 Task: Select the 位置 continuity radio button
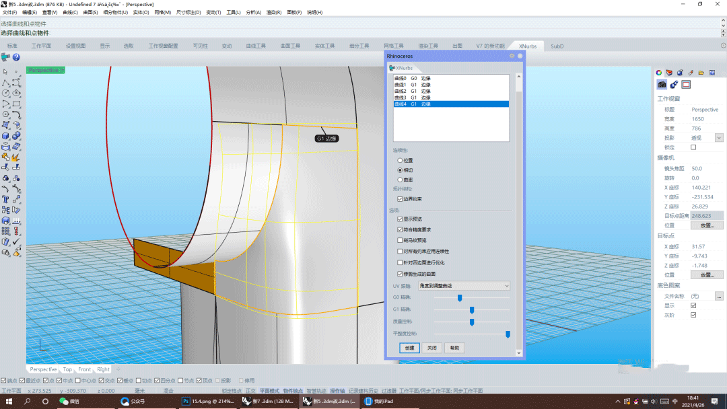pos(401,161)
